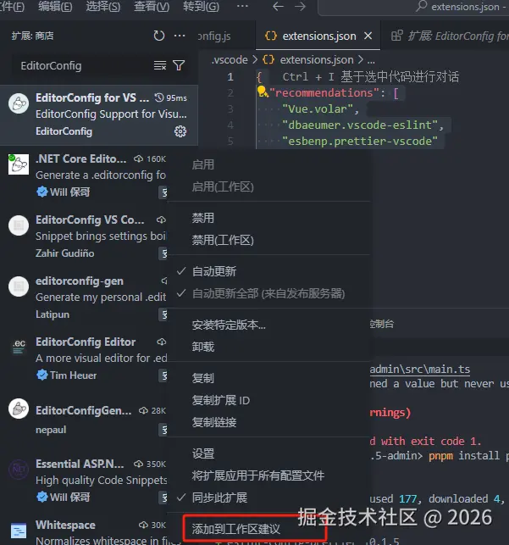Click the search magnifier in command center
This screenshot has width=509, height=545.
coord(421,6)
